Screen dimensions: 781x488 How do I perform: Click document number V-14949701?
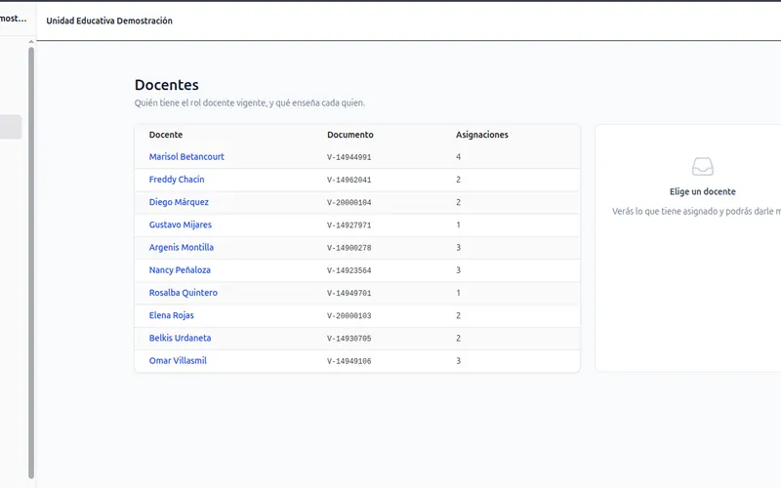(x=349, y=293)
